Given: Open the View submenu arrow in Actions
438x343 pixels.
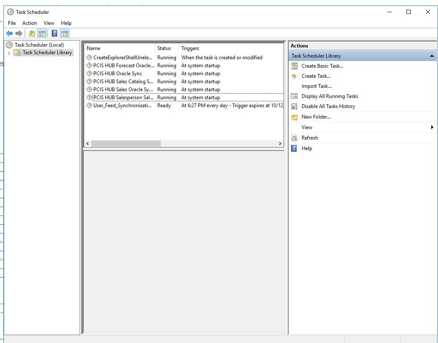Looking at the screenshot, I should click(432, 127).
